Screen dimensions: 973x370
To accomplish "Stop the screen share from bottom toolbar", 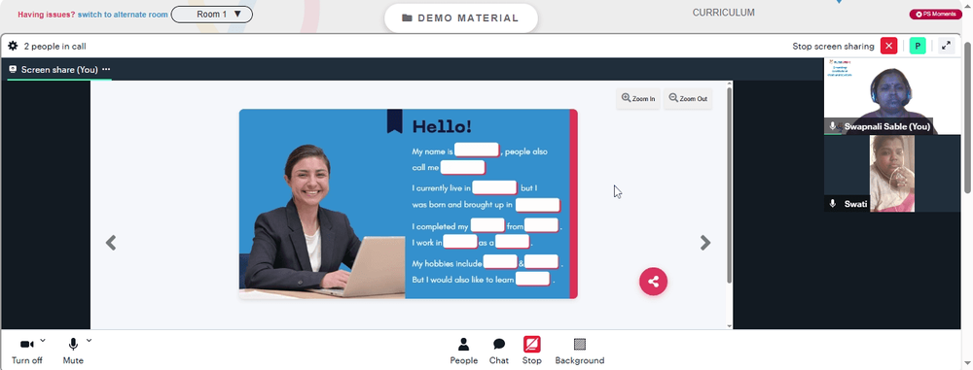I will (x=532, y=352).
